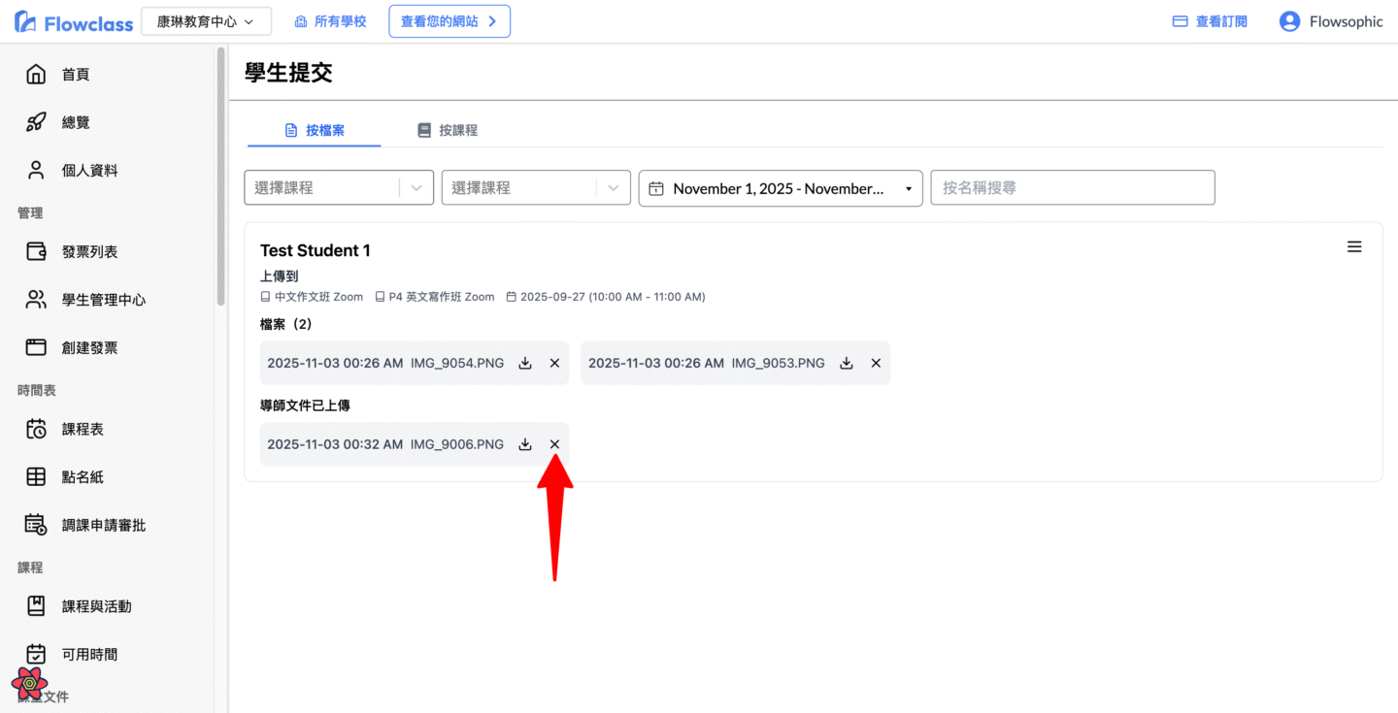Viewport: 1398px width, 713px height.
Task: Open the 所有學校 link
Action: tap(331, 21)
